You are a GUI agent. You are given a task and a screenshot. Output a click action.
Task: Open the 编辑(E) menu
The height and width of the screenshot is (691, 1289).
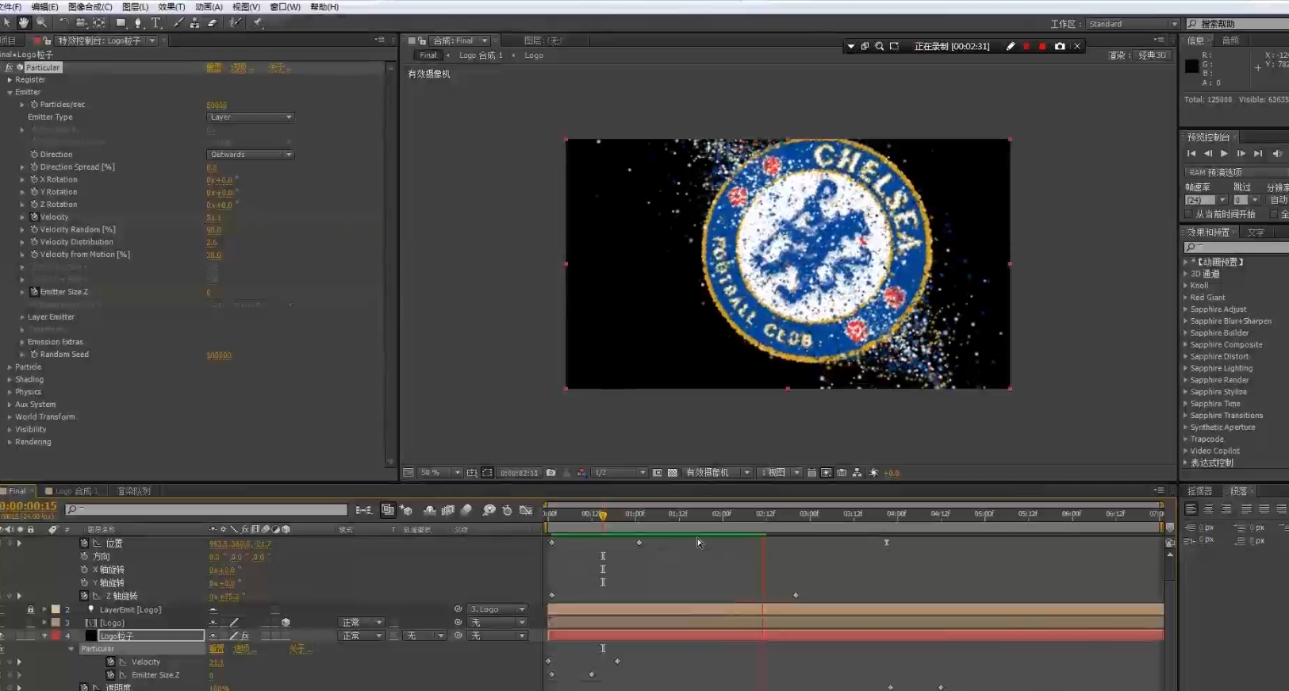pos(44,6)
